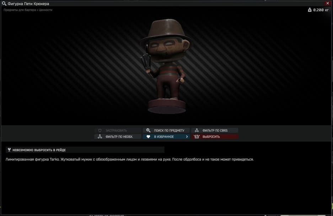This screenshot has height=216, width=333.
Task: Expand the В избранное chevron arrow
Action: click(x=187, y=137)
